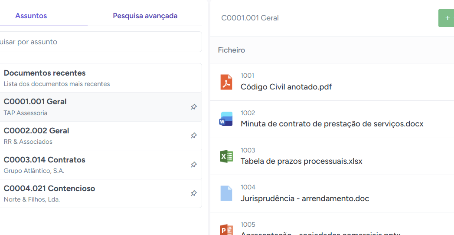Select subject C0003.014 Contratos
Screen dimensions: 454x235
(100, 165)
